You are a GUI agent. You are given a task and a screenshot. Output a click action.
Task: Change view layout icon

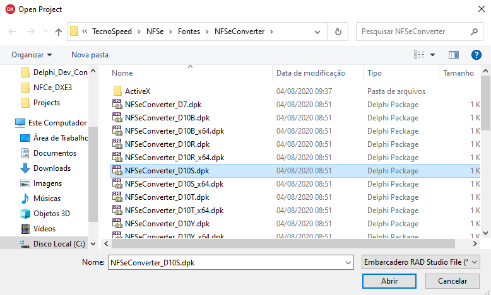(x=419, y=55)
